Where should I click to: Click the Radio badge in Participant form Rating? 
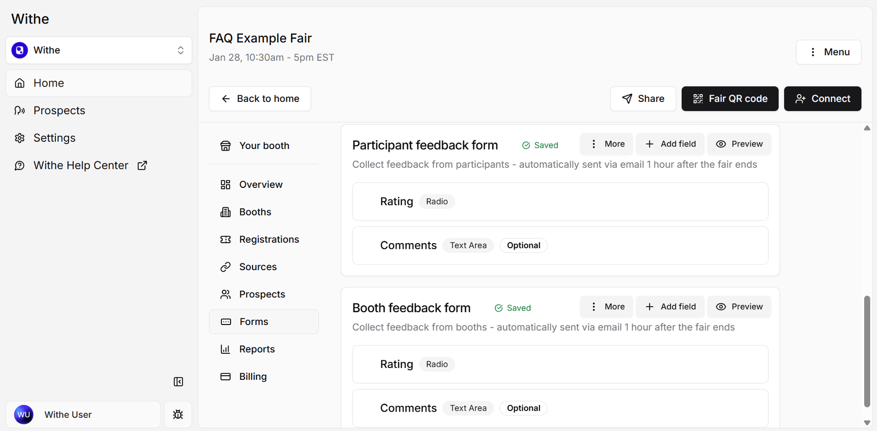(437, 202)
